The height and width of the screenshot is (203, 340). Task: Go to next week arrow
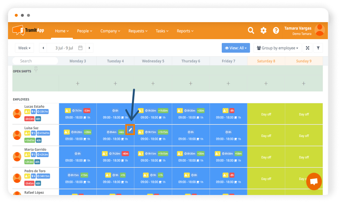point(89,48)
